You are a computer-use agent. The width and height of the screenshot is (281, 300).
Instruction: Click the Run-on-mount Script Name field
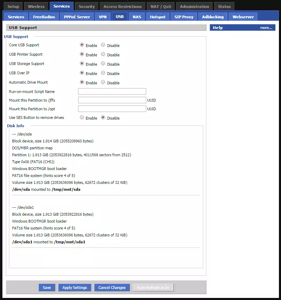(x=112, y=91)
